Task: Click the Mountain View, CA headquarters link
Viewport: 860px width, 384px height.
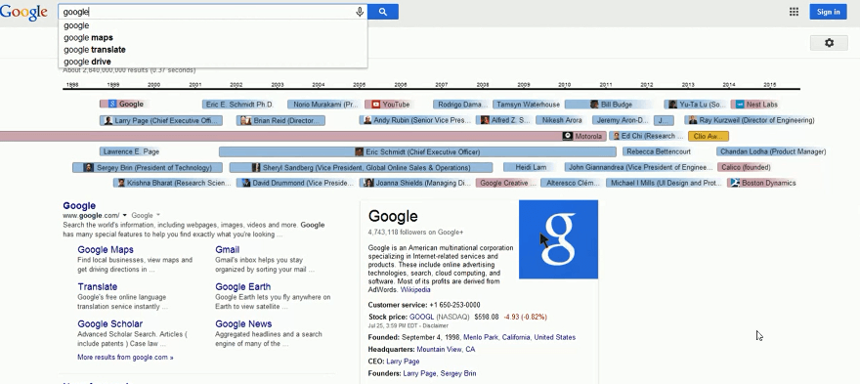Action: point(446,350)
